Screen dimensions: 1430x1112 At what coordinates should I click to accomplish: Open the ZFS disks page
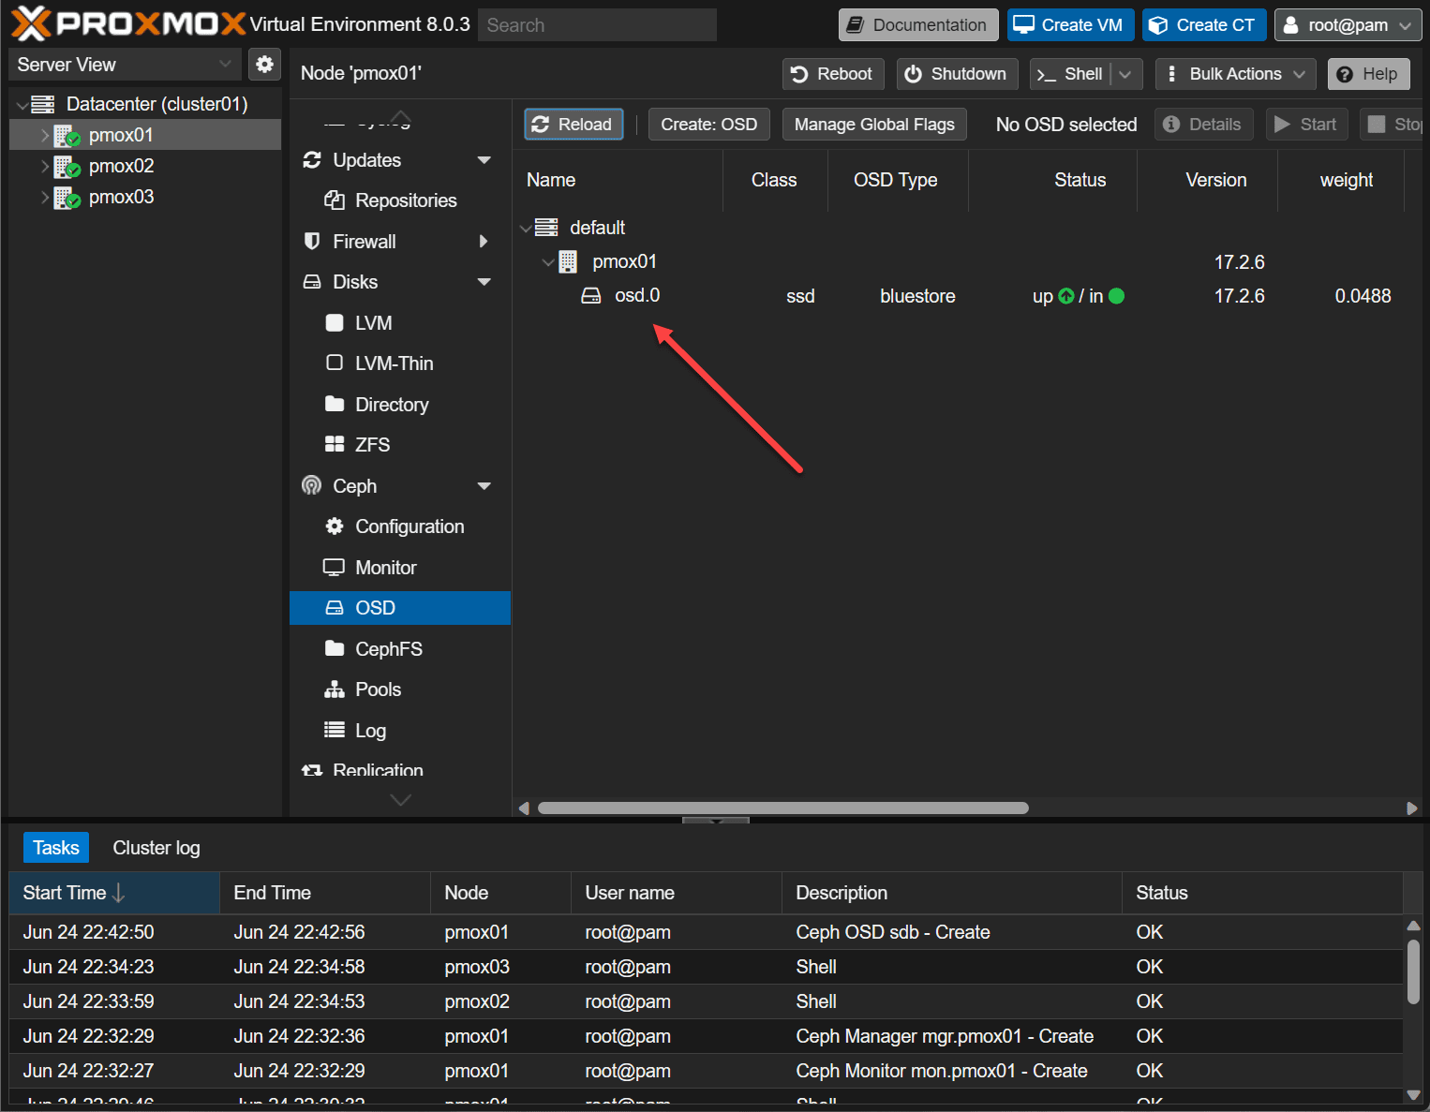pos(372,445)
